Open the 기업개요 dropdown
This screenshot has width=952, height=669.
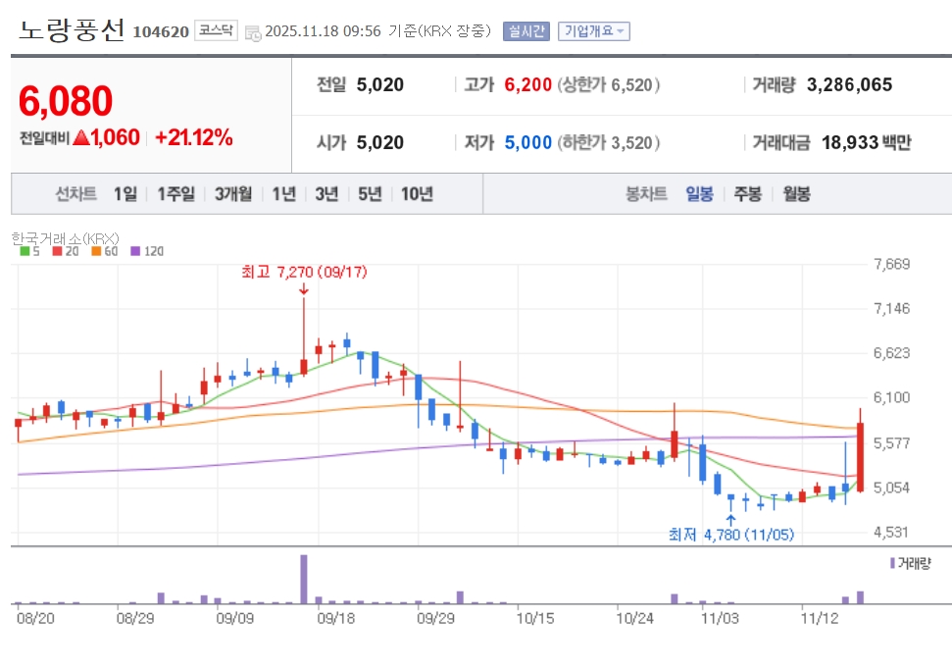coord(593,31)
